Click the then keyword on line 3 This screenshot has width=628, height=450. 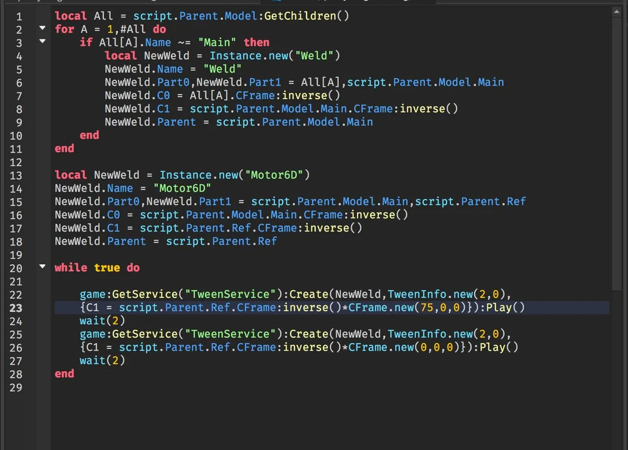[256, 42]
